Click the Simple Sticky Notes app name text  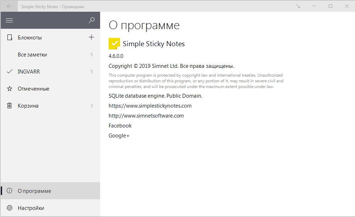(x=154, y=44)
